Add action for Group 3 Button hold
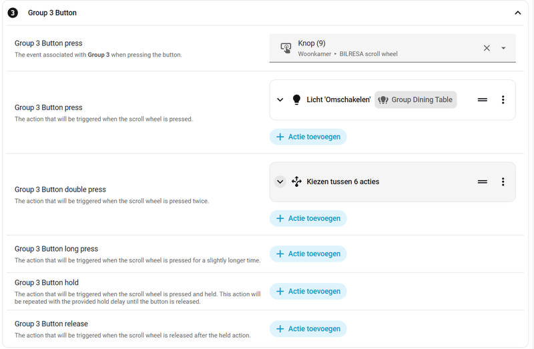The height and width of the screenshot is (349, 534). tap(308, 291)
